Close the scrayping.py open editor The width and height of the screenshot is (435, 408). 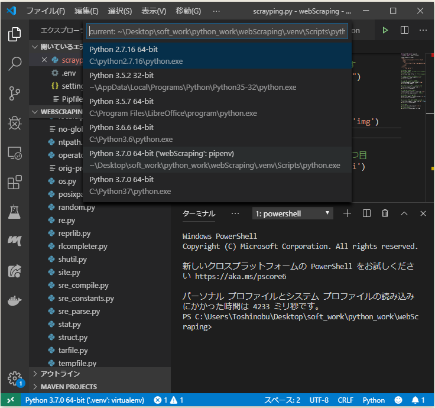point(44,60)
